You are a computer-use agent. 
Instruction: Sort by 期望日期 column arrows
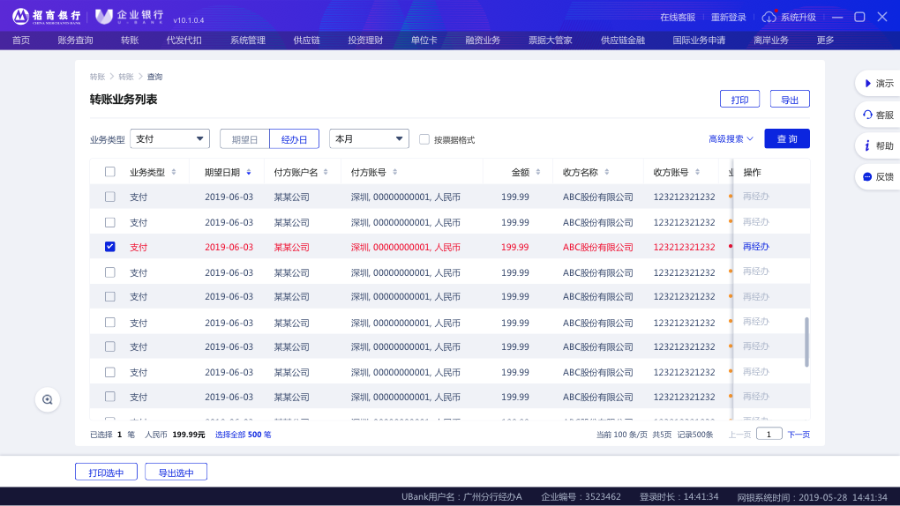pos(249,172)
